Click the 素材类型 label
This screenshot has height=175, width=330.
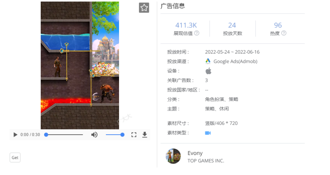coord(178,133)
